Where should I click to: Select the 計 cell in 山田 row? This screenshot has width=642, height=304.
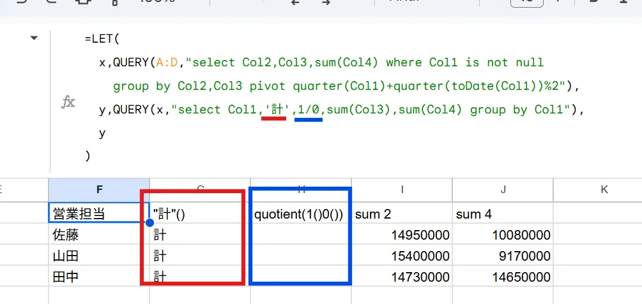click(200, 256)
